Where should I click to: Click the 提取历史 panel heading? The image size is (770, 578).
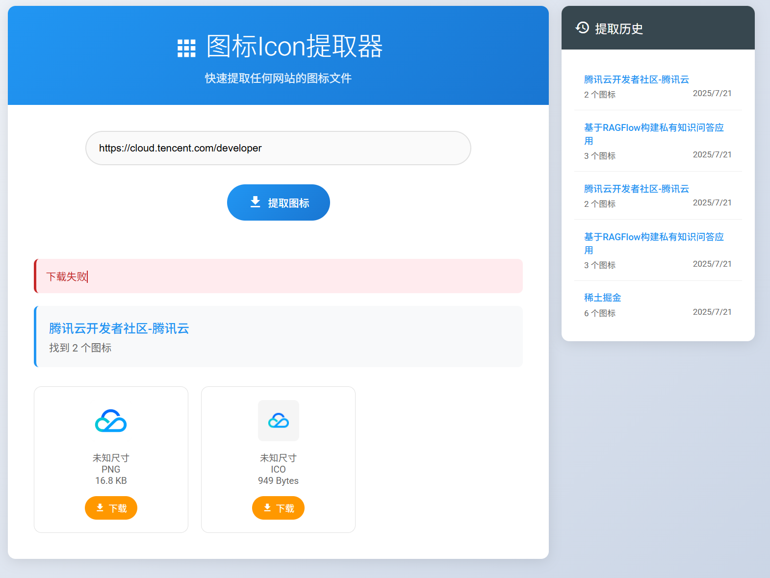tap(619, 29)
